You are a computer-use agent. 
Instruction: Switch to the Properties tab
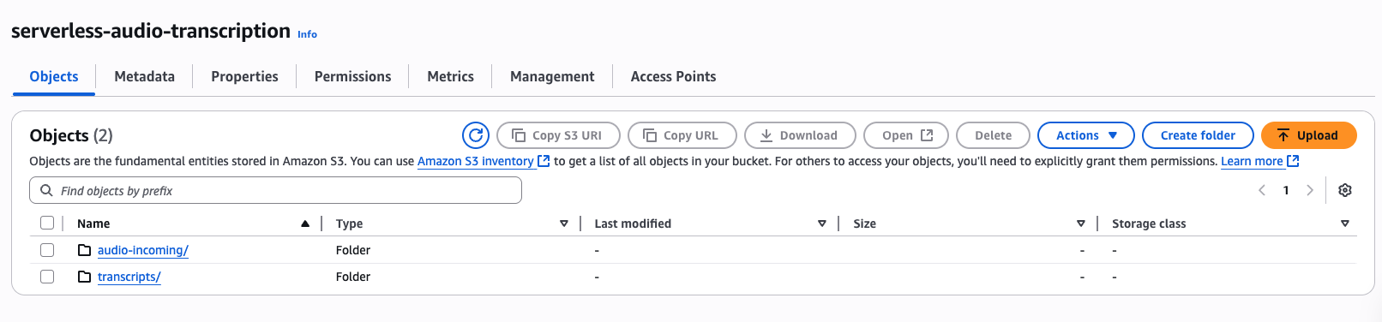coord(244,76)
